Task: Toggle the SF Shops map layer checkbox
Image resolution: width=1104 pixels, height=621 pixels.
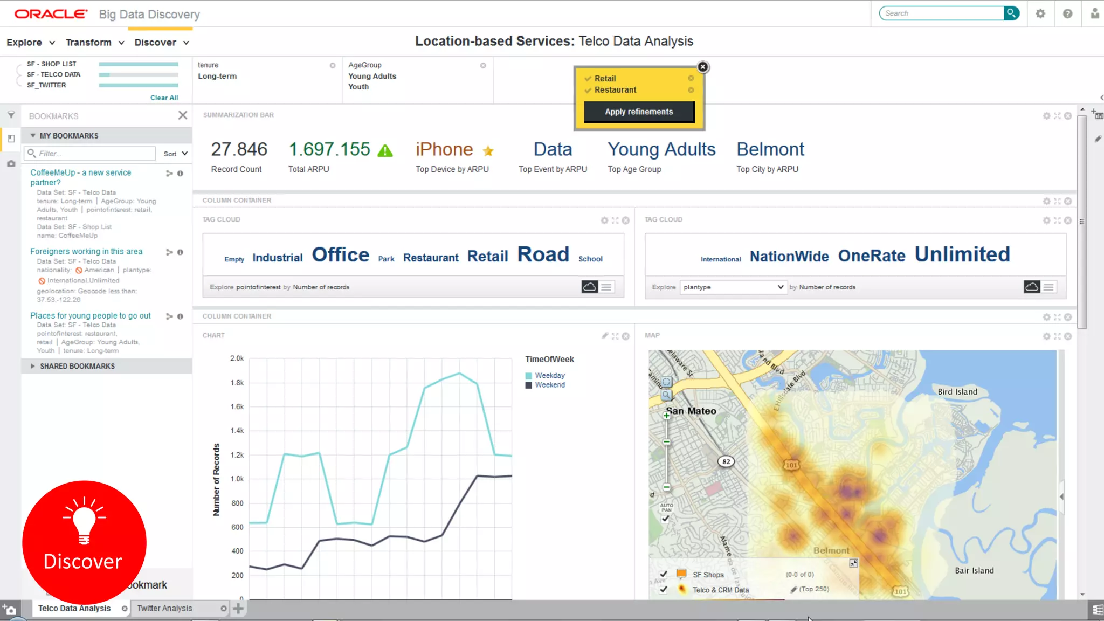Action: 664,575
